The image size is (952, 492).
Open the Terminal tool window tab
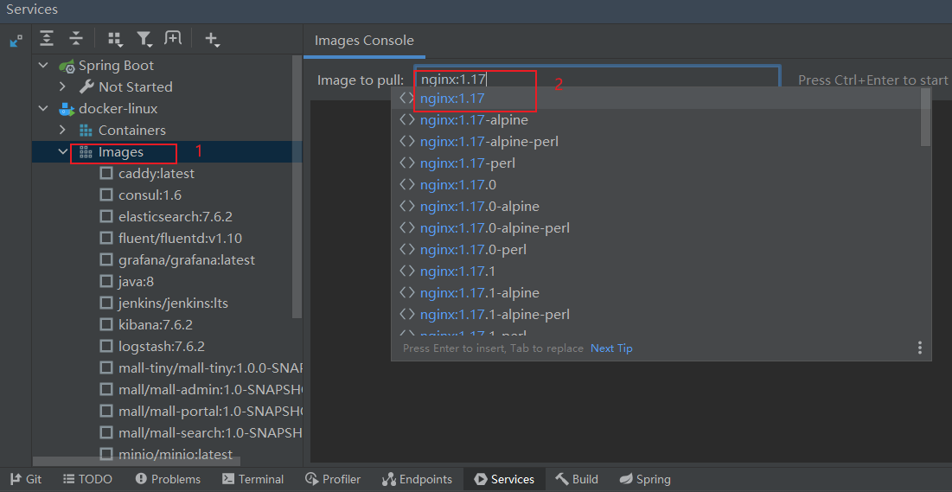click(x=252, y=479)
